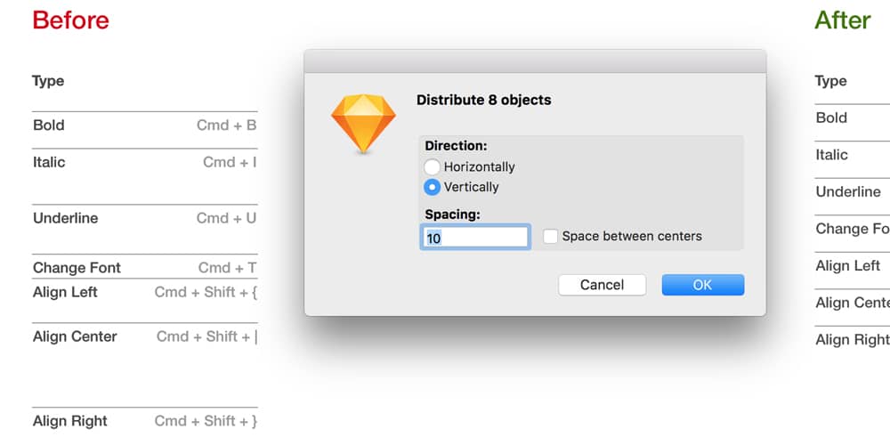Click the Direction label in the dialog
Screen dimensions: 890x445
[x=456, y=146]
